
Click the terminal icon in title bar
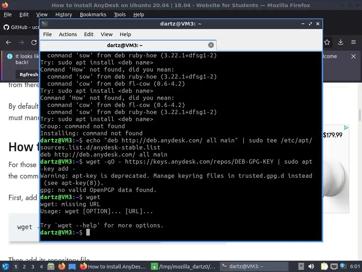click(45, 24)
